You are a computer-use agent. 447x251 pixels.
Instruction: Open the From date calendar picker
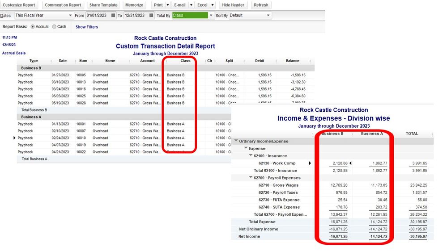click(x=113, y=15)
